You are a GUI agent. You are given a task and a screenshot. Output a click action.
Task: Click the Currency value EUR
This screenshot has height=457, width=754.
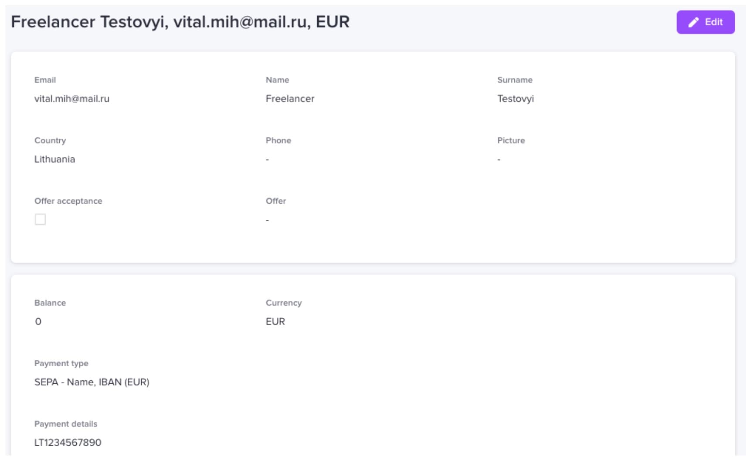(x=275, y=321)
